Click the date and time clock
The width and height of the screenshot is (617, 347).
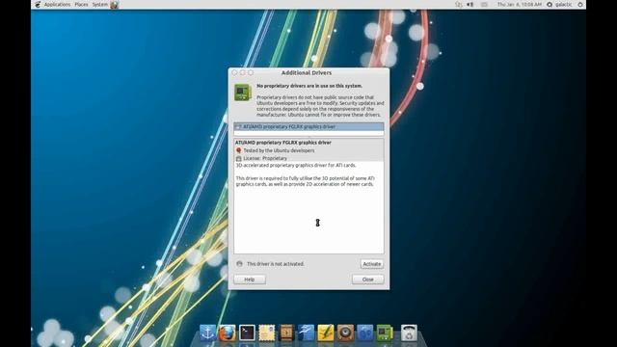520,5
